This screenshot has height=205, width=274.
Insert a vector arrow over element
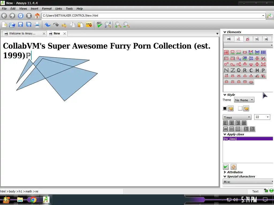click(x=226, y=76)
